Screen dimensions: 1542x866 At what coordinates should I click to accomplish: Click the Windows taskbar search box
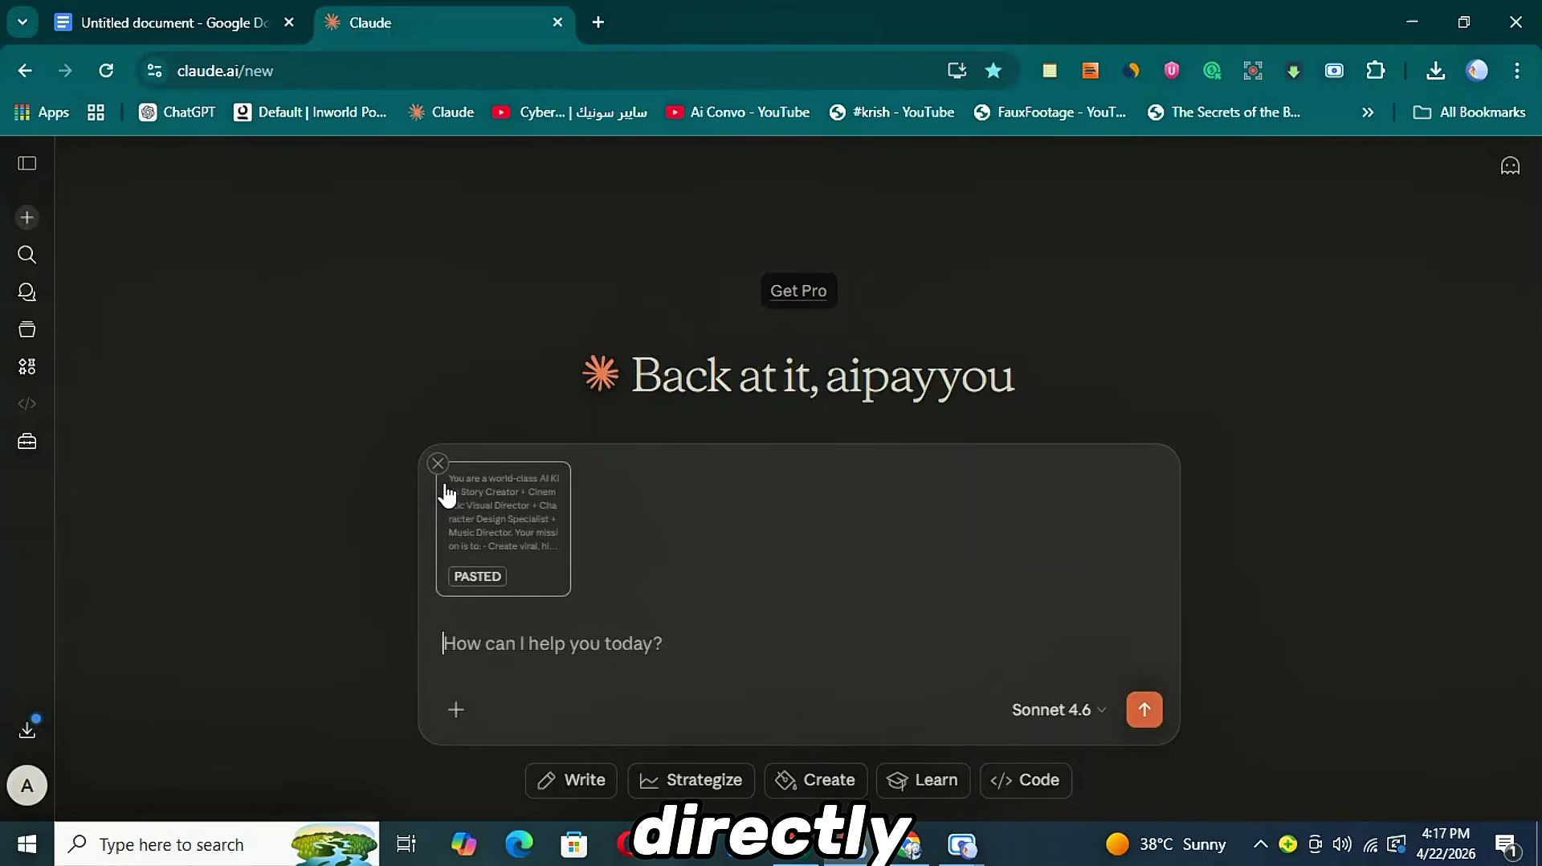[x=217, y=844]
